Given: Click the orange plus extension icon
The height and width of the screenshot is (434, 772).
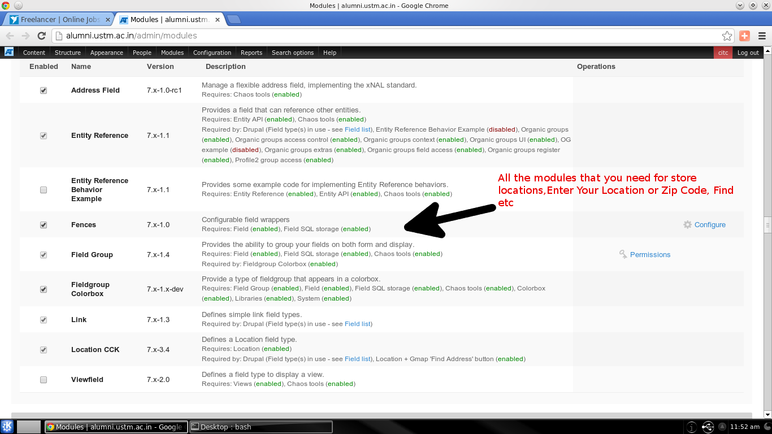Looking at the screenshot, I should (744, 36).
